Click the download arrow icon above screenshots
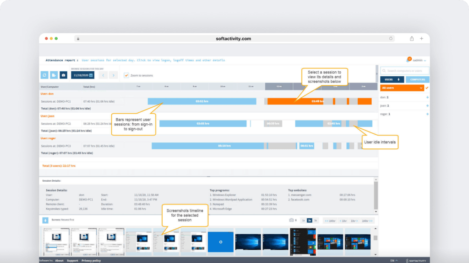 pos(45,220)
